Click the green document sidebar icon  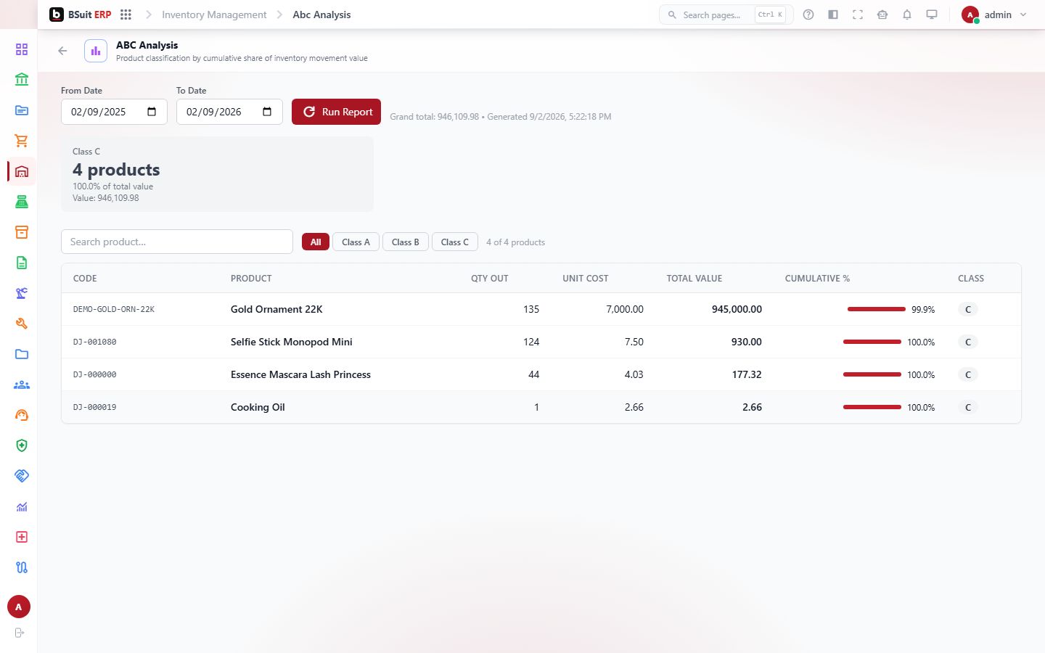point(22,263)
